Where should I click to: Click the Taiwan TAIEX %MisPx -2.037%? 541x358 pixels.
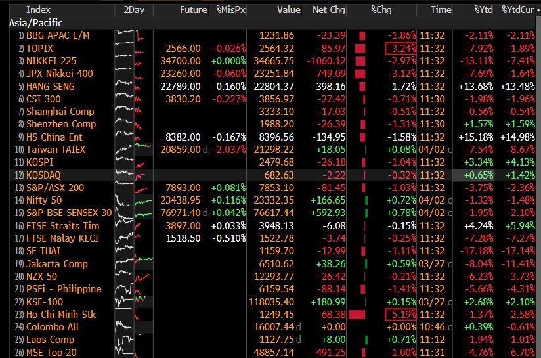[x=228, y=150]
